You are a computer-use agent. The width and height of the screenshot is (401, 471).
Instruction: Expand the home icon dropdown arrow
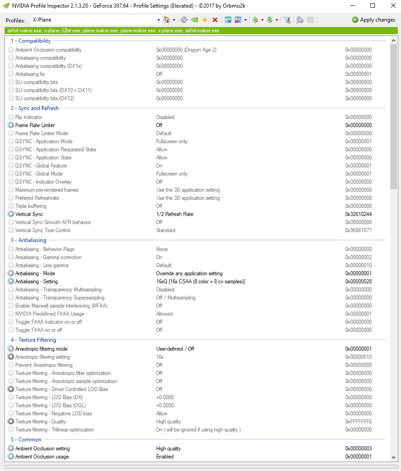(x=174, y=20)
